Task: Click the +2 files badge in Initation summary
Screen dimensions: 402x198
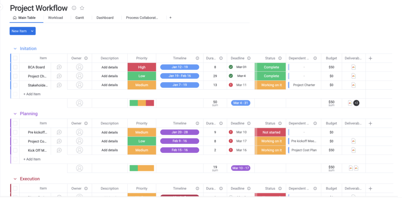Action: [356, 103]
